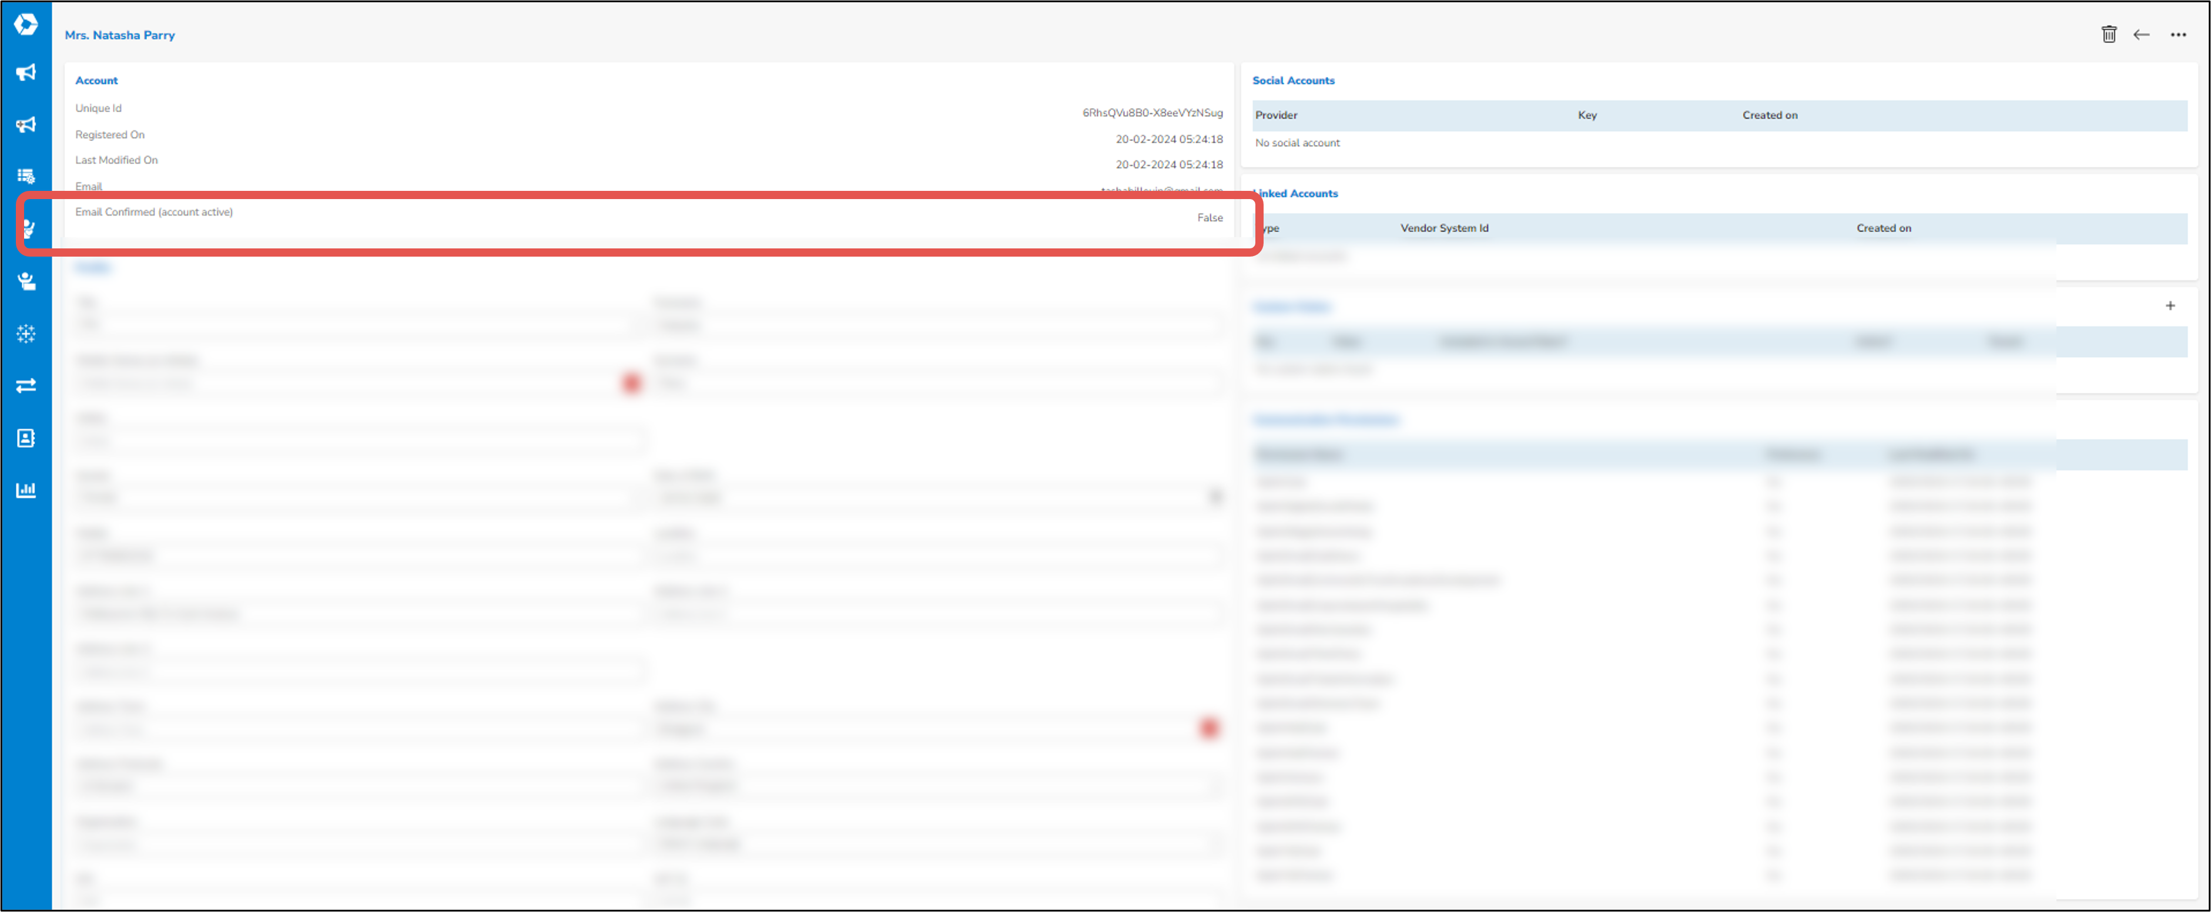2211x912 pixels.
Task: Click the False value for Email Confirmed
Action: 1210,218
